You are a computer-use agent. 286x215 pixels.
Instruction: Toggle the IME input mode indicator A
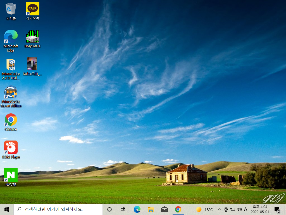tap(246, 209)
